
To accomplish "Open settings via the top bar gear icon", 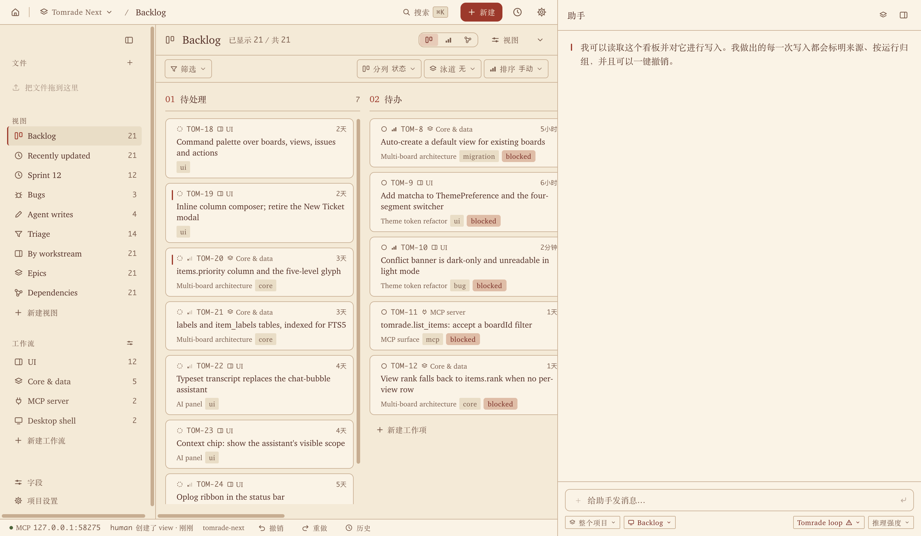I will (x=541, y=12).
